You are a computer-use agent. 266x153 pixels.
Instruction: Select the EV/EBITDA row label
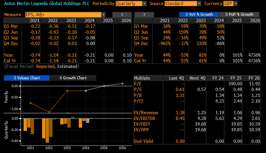click(x=144, y=118)
